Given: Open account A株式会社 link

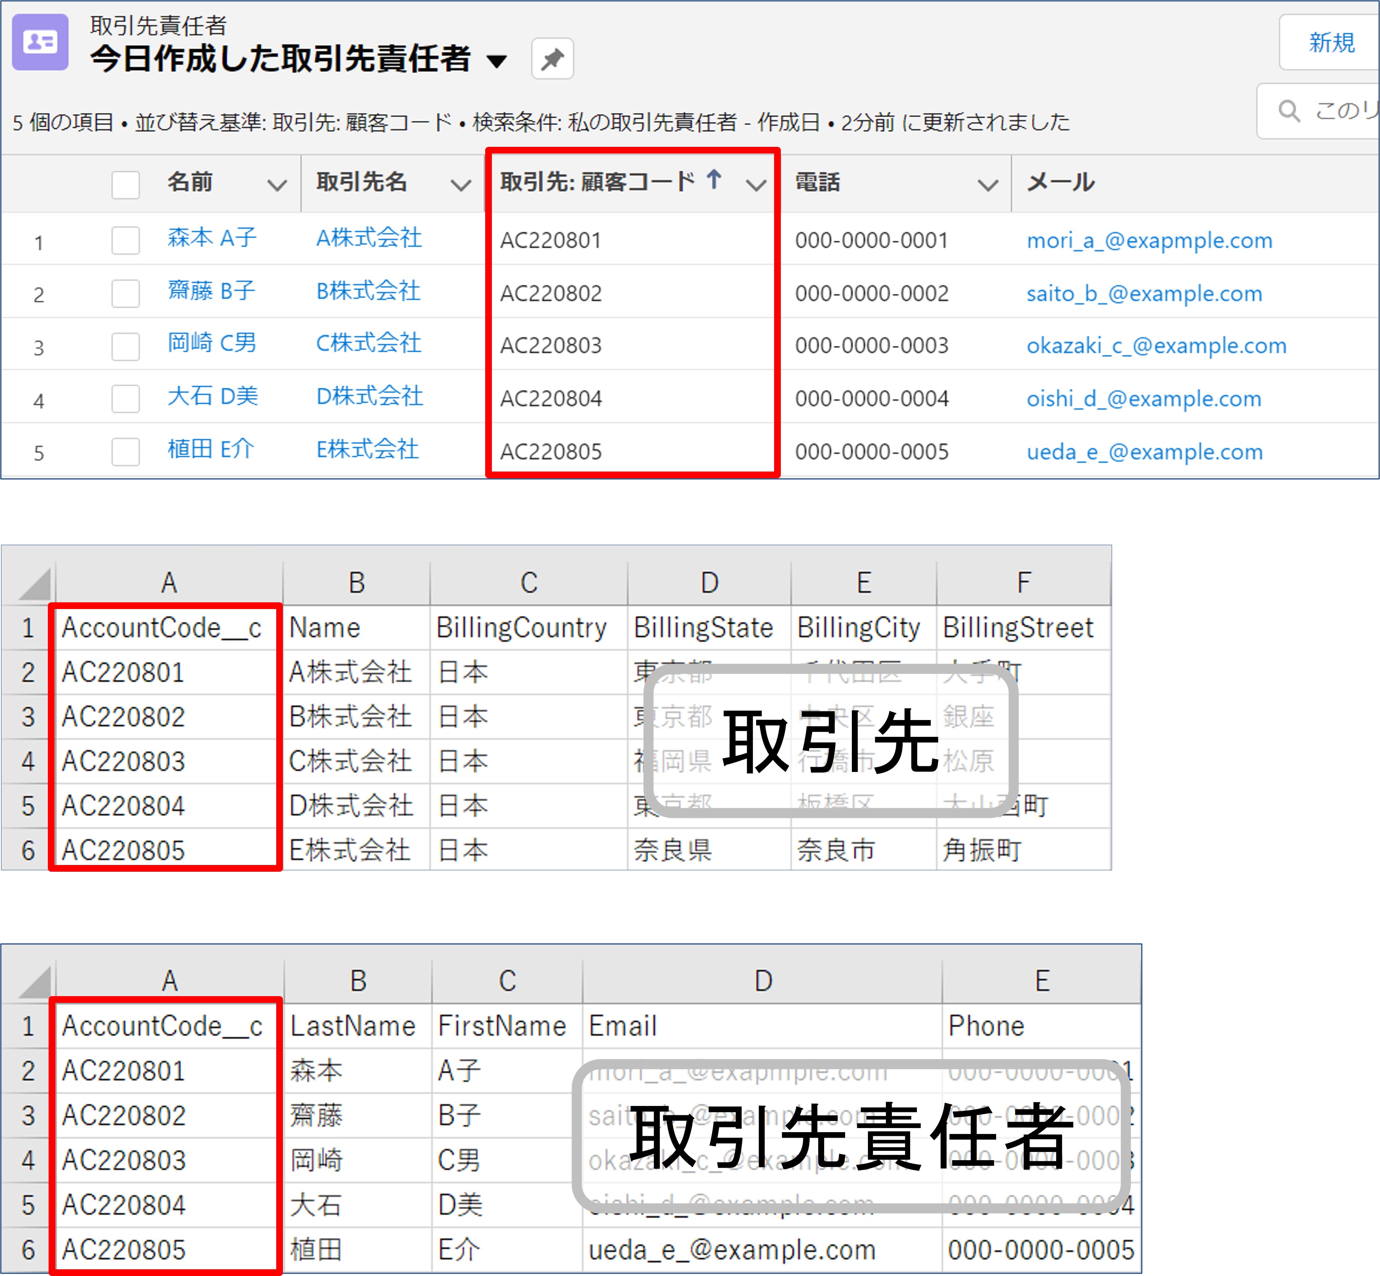Looking at the screenshot, I should point(369,238).
